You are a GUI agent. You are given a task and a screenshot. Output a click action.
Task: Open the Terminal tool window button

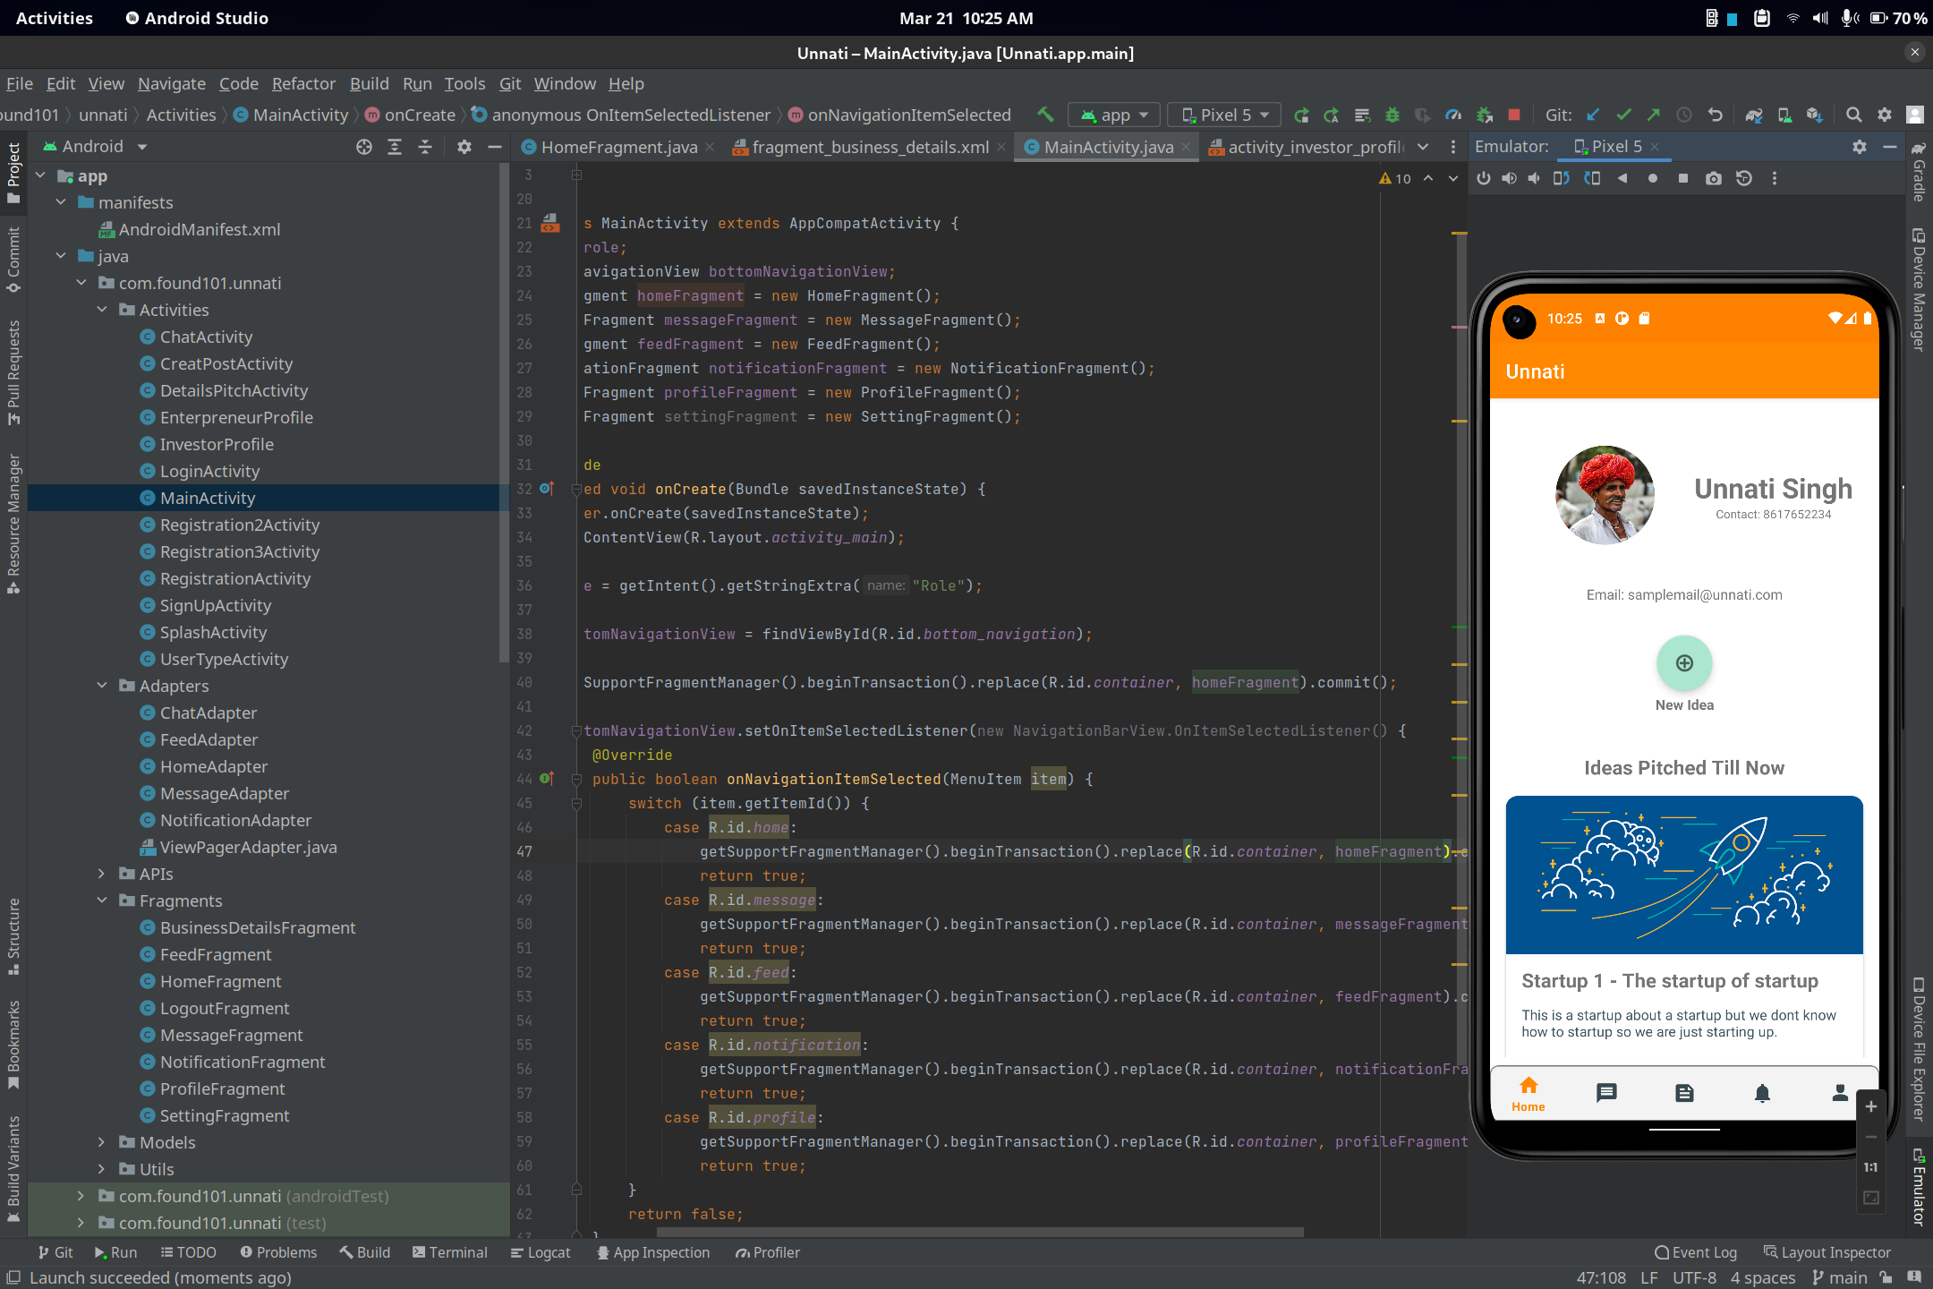coord(450,1252)
